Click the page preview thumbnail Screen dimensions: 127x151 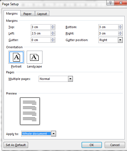[x=30, y=111]
